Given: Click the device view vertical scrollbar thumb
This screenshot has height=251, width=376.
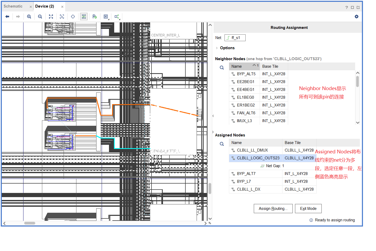Looking at the screenshot, I should point(210,189).
